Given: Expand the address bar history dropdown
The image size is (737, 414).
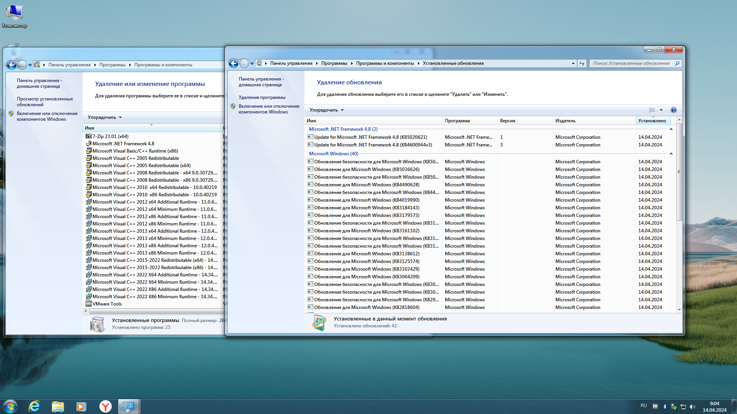Looking at the screenshot, I should pyautogui.click(x=573, y=63).
